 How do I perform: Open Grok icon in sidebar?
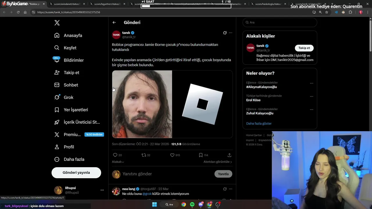click(57, 97)
